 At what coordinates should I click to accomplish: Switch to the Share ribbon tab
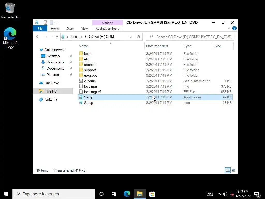(70, 29)
